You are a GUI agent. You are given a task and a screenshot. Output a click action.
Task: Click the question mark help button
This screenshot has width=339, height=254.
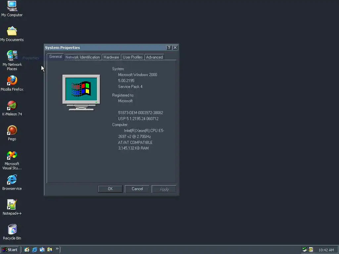point(169,48)
